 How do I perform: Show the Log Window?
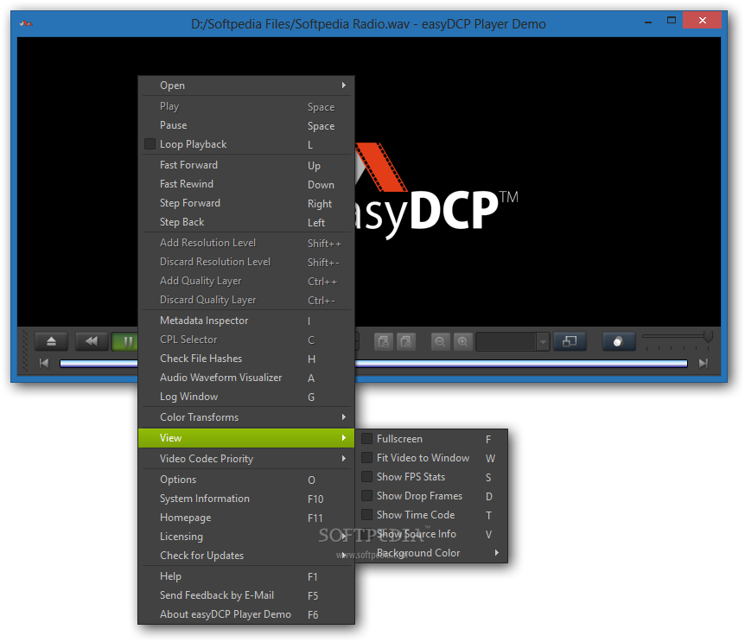pos(246,397)
